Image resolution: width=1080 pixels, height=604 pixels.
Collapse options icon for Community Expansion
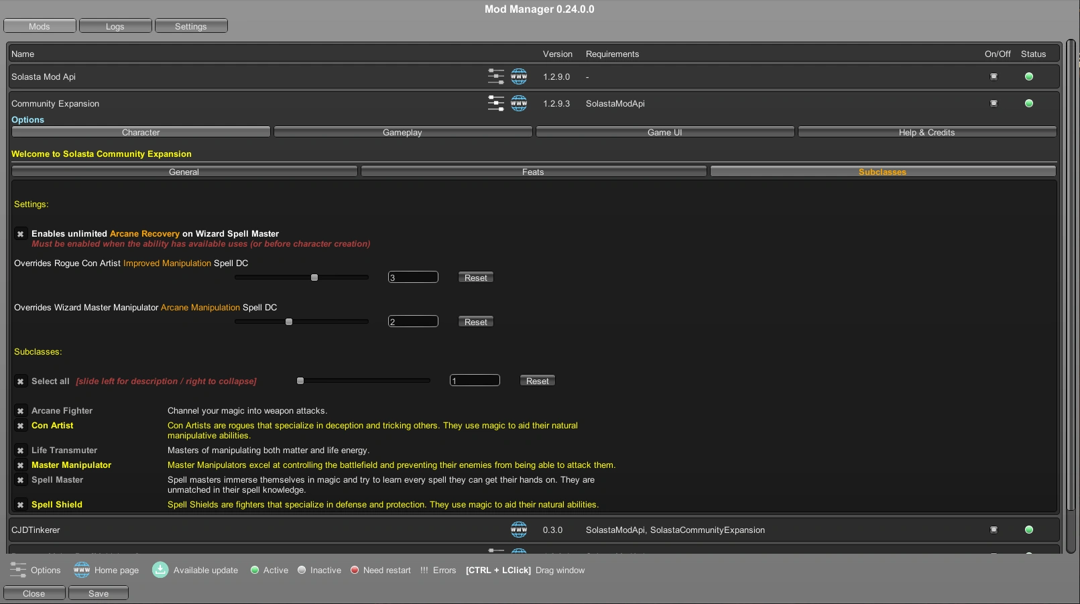pos(496,103)
